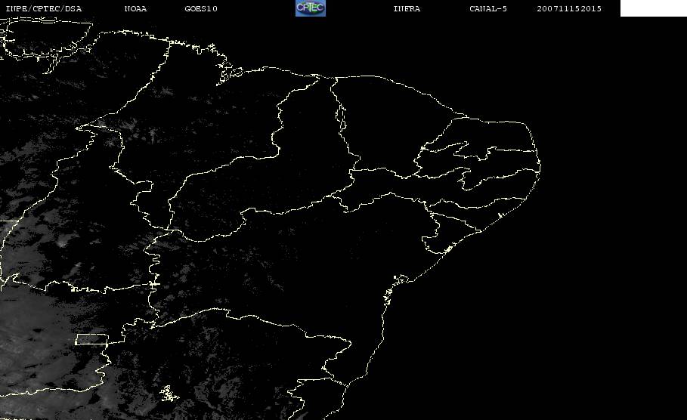Click the 200711152015 timestamp

pyautogui.click(x=569, y=9)
